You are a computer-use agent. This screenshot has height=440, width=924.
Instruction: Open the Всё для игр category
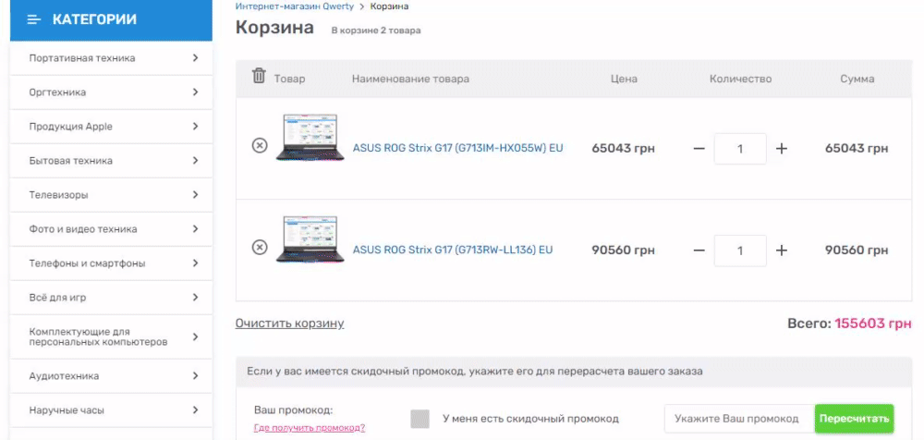(112, 298)
